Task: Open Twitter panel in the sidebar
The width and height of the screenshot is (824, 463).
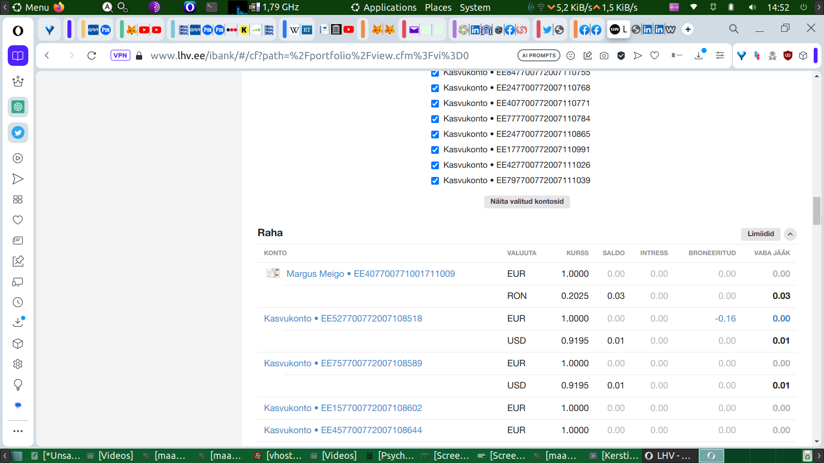Action: 18,133
